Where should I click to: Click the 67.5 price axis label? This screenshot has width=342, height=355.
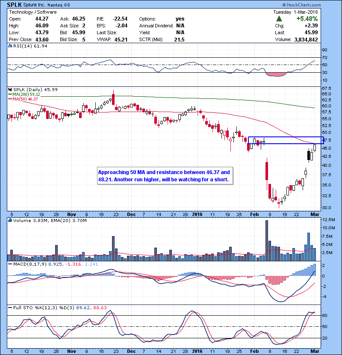click(326, 88)
